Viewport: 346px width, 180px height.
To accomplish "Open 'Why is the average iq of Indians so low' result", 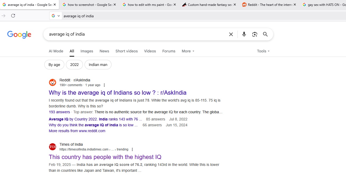I will [118, 93].
